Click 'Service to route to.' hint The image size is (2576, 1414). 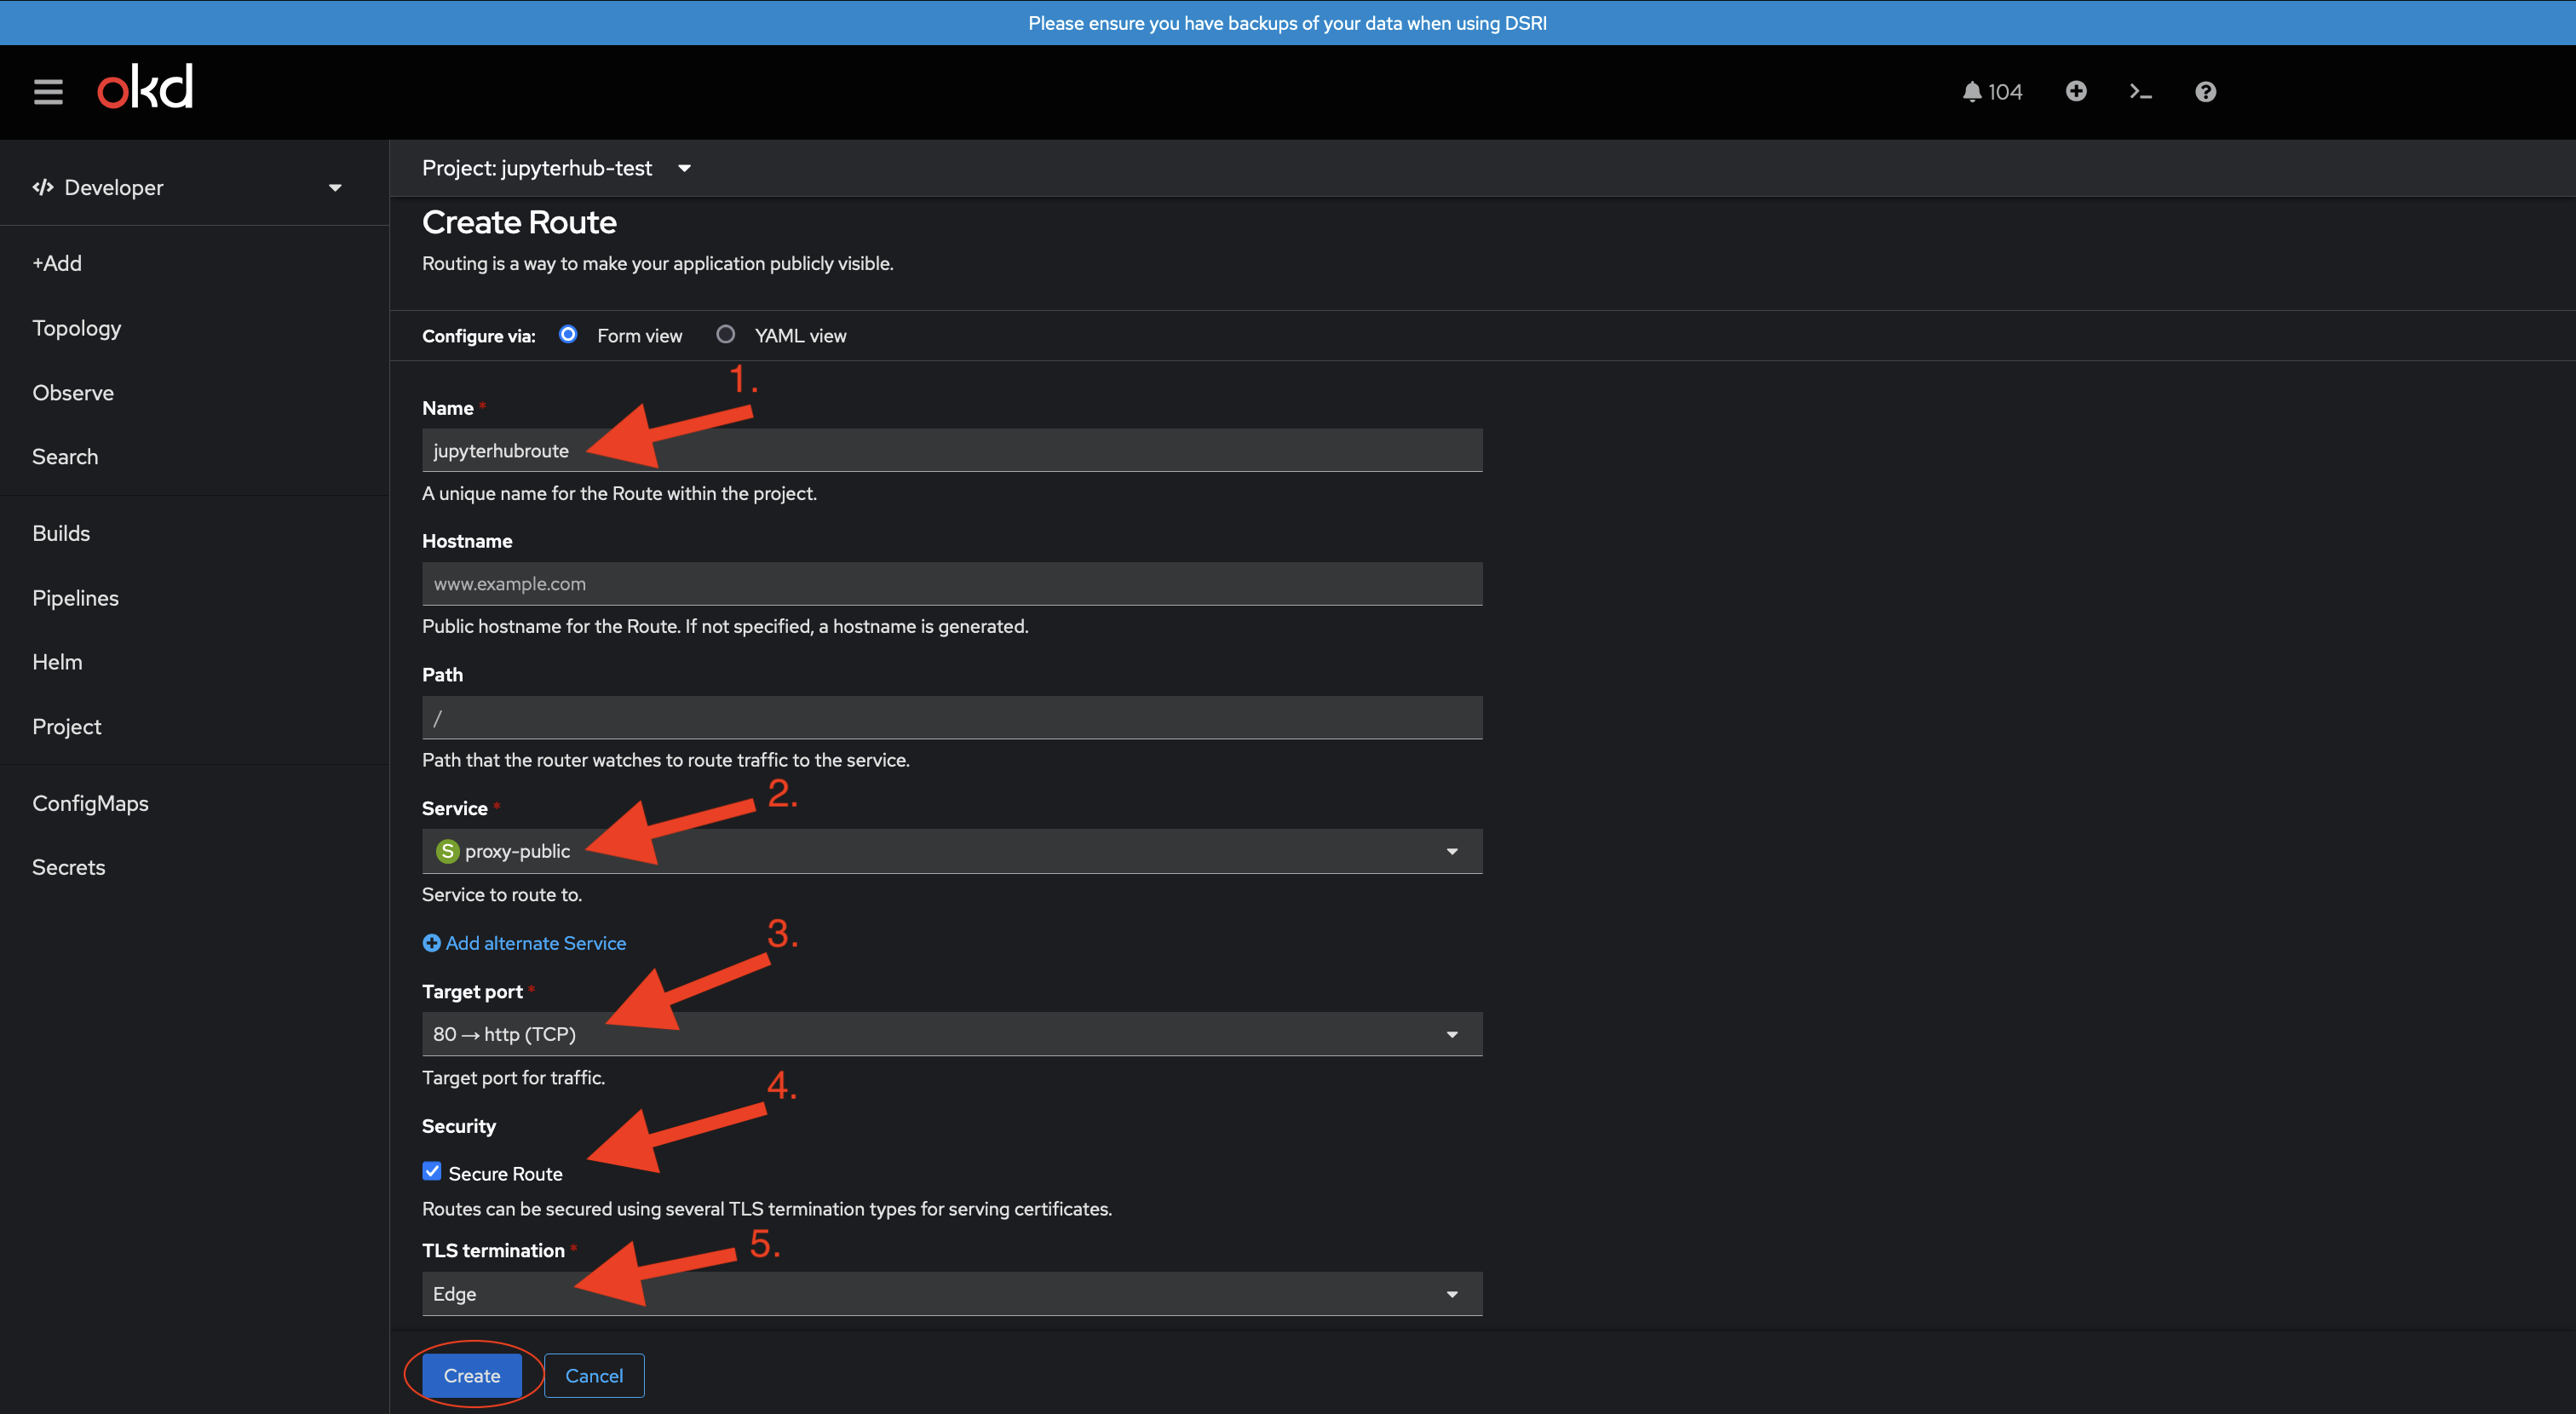tap(502, 894)
